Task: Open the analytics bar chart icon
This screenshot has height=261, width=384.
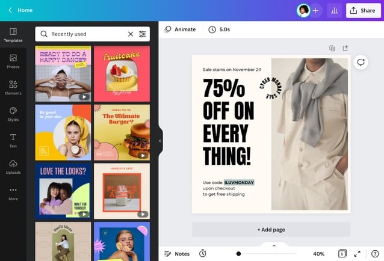Action: click(336, 10)
